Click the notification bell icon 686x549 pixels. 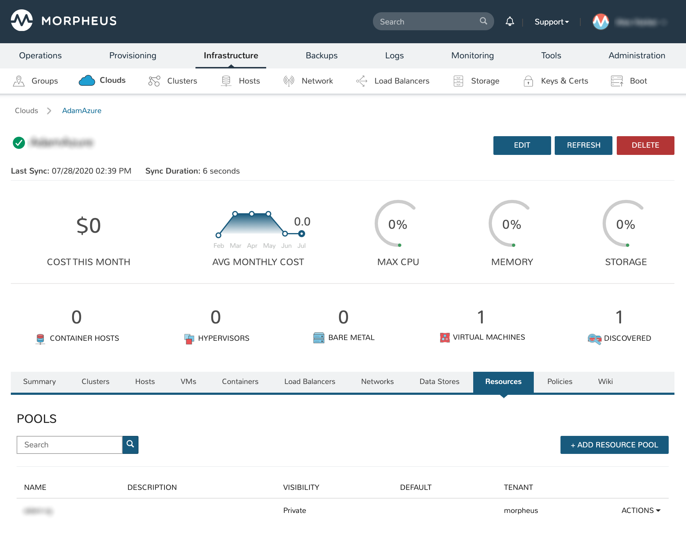pyautogui.click(x=510, y=22)
